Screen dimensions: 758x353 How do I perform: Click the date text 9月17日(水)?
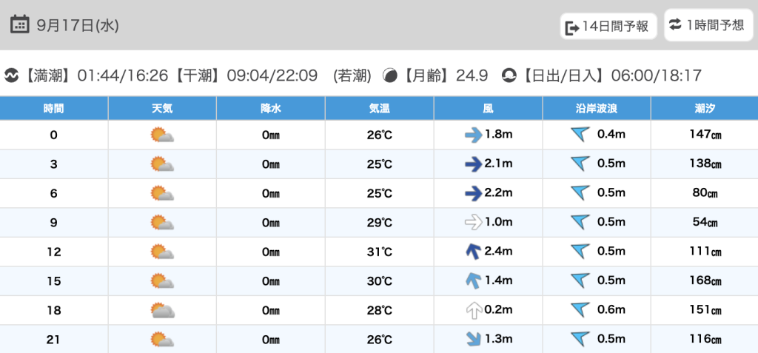tap(78, 25)
